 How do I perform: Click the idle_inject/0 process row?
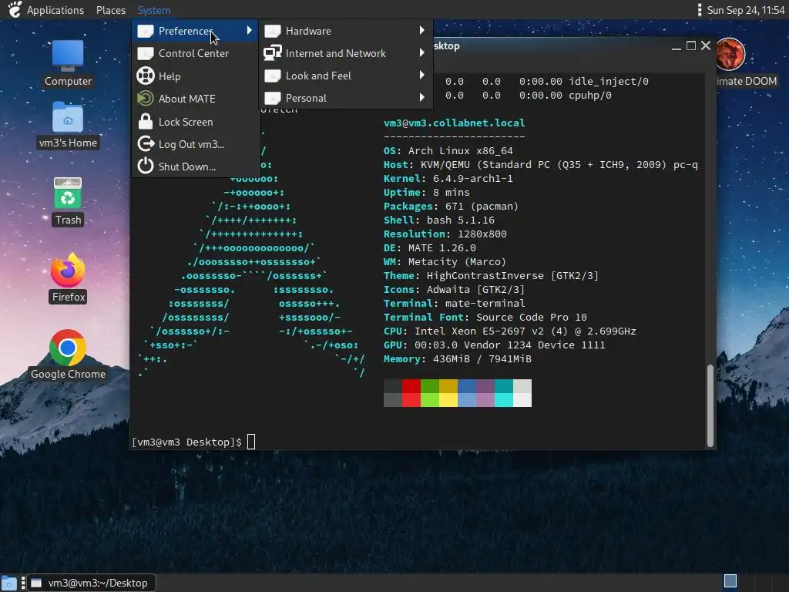coord(547,81)
